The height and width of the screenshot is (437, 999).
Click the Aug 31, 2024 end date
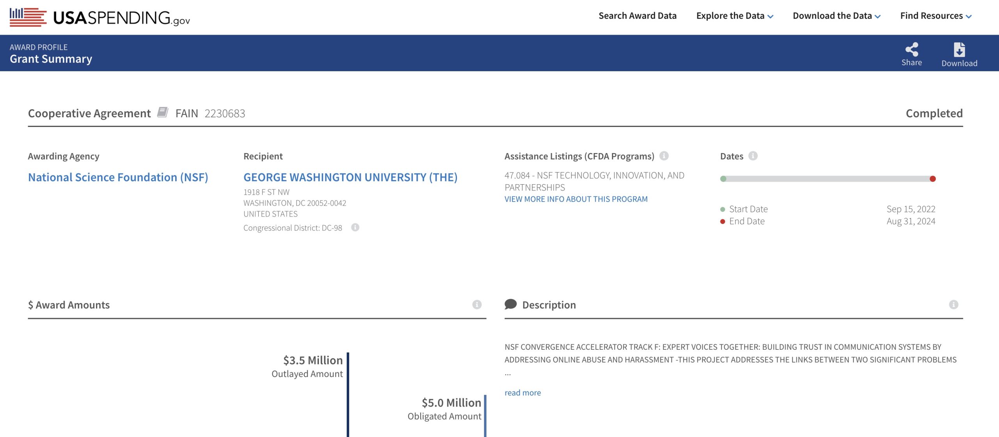tap(911, 221)
